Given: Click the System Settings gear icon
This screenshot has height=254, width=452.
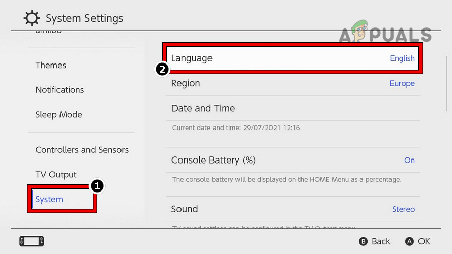Looking at the screenshot, I should coord(32,19).
